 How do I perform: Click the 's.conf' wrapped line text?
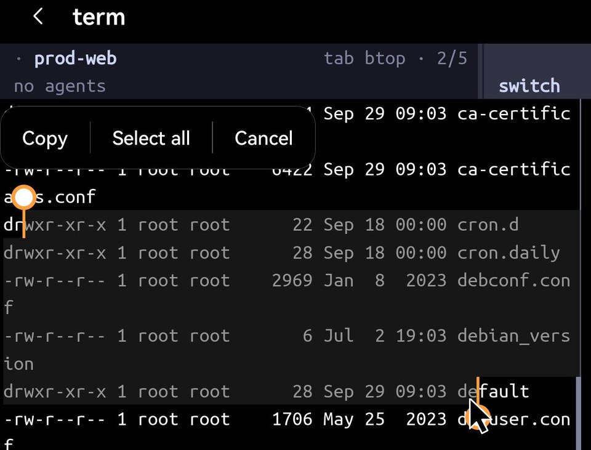tap(65, 197)
